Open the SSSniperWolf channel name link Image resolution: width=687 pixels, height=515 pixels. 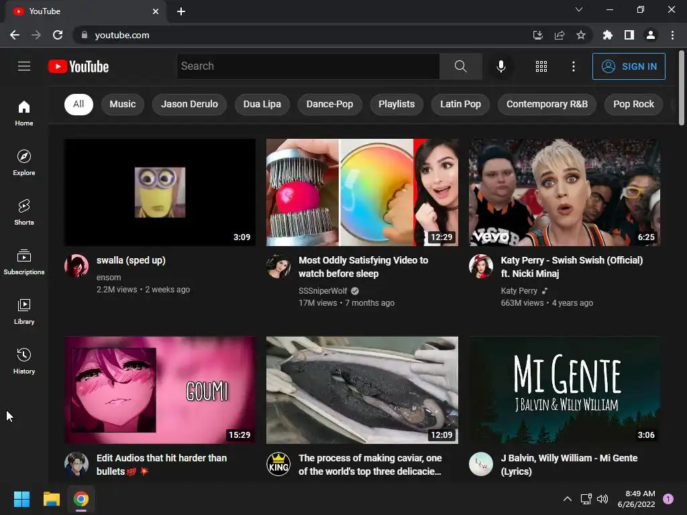pyautogui.click(x=323, y=291)
